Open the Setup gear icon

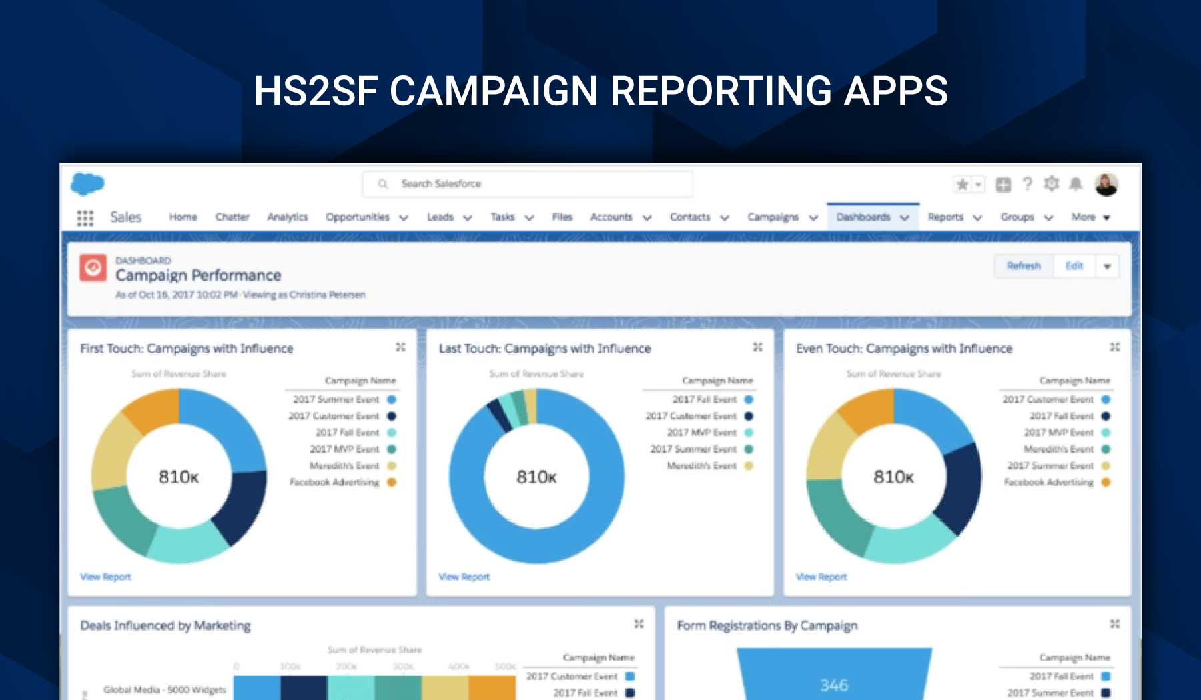click(x=1052, y=184)
